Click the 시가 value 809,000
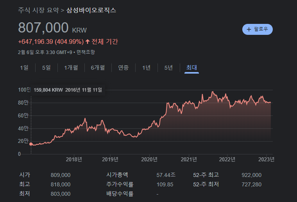297x202 pixels. pyautogui.click(x=61, y=175)
